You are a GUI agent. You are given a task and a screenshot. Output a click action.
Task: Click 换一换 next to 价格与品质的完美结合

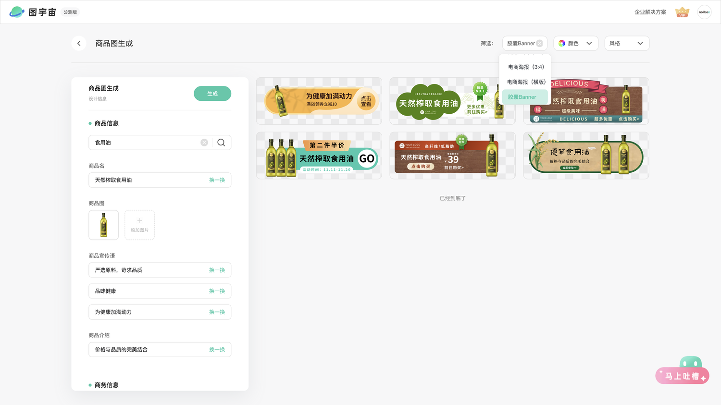pos(217,349)
